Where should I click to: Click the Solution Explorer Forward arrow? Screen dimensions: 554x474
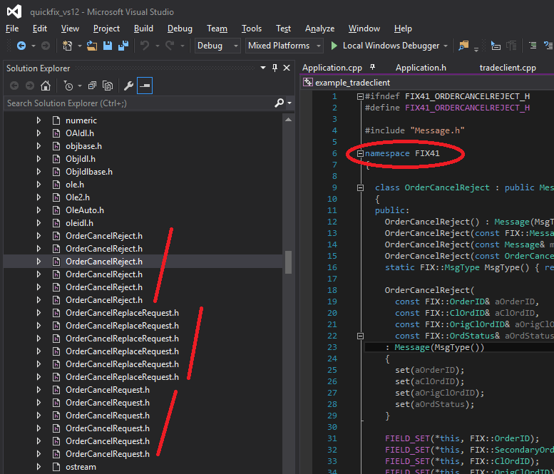pyautogui.click(x=30, y=86)
